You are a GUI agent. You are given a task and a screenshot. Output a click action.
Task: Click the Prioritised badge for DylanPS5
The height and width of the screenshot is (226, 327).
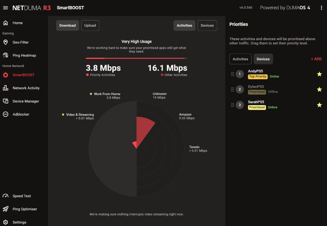click(257, 92)
